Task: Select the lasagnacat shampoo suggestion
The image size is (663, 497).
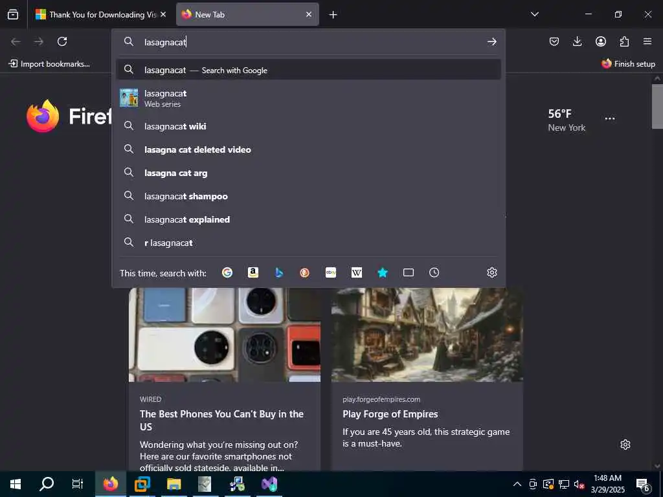Action: (x=309, y=196)
